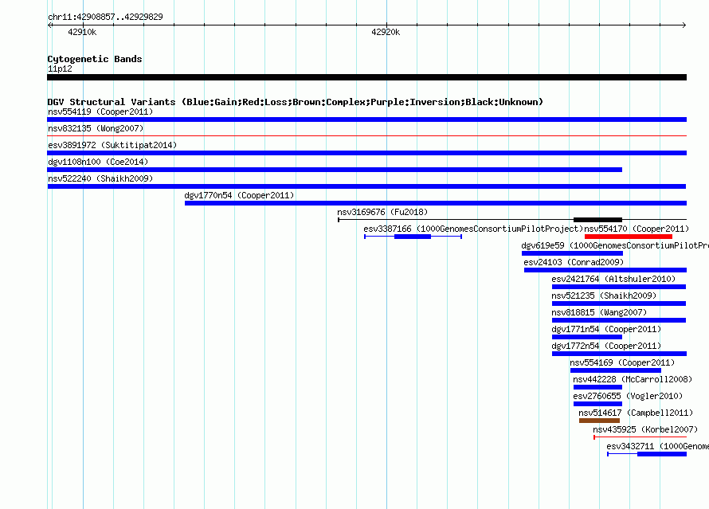Open esv3387166 1000Genomes pilot variant label
The image size is (709, 509).
tap(473, 229)
